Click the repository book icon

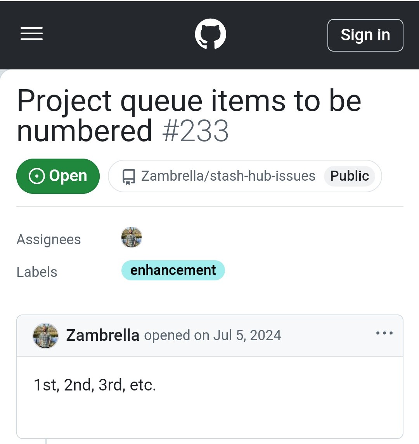[x=128, y=176]
